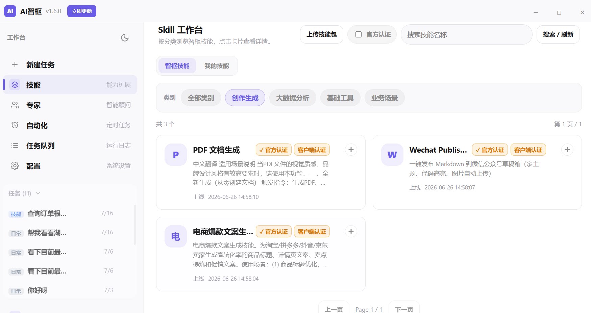Collapse the 任务 (11) list chevron
The image size is (591, 313).
(38, 193)
